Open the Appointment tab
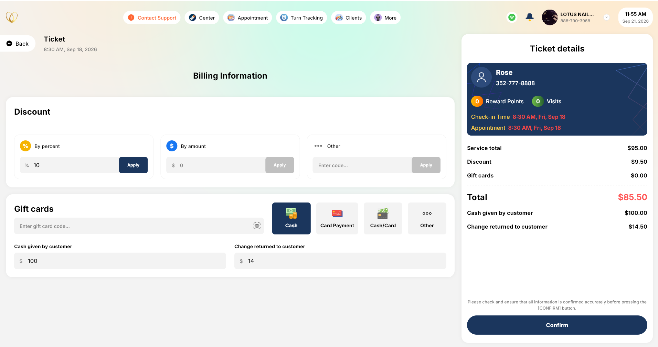The width and height of the screenshot is (658, 347). tap(247, 18)
